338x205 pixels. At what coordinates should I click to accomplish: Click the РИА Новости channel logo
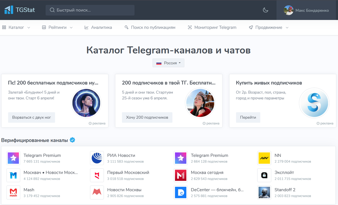[97, 158]
